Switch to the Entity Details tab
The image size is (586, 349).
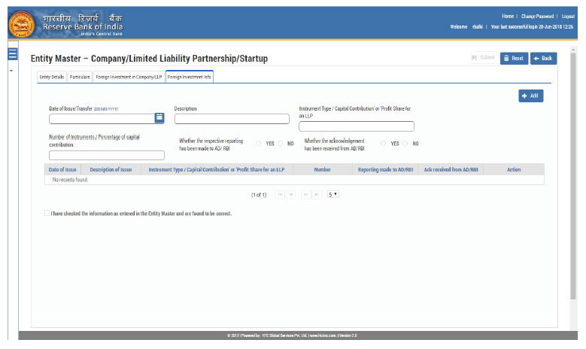tap(51, 77)
